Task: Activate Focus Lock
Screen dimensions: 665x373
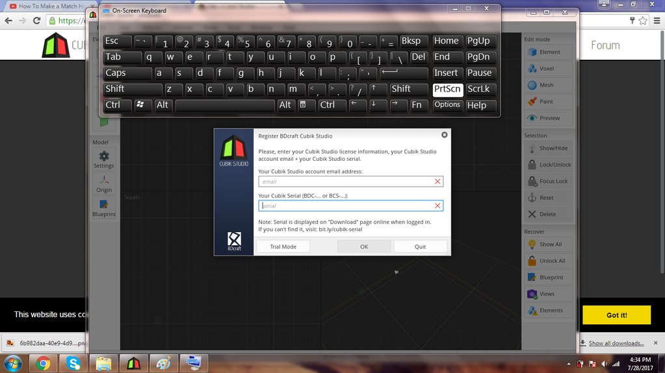Action: tap(549, 181)
